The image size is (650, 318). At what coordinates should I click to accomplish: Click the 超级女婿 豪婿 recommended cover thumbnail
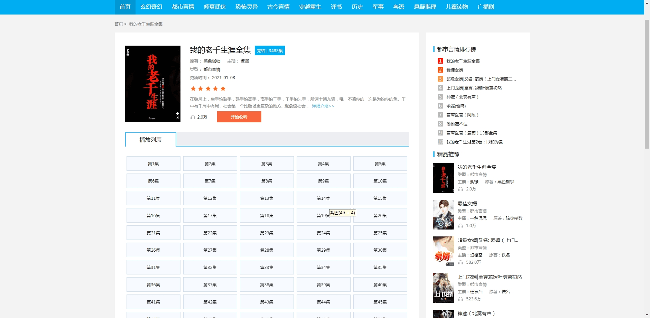[444, 251]
